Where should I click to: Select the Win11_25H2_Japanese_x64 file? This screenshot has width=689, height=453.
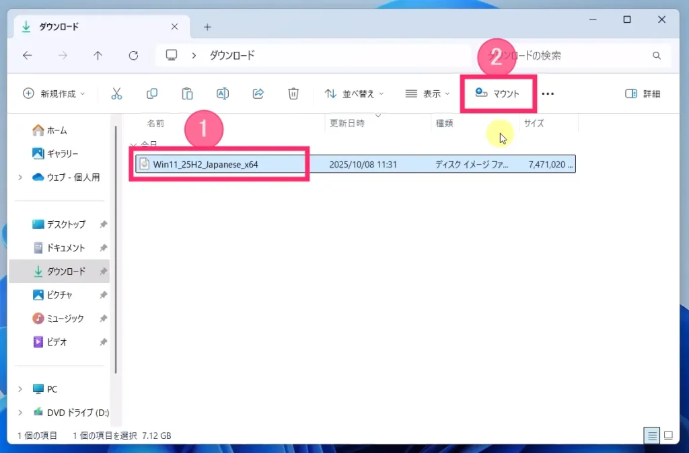[205, 164]
